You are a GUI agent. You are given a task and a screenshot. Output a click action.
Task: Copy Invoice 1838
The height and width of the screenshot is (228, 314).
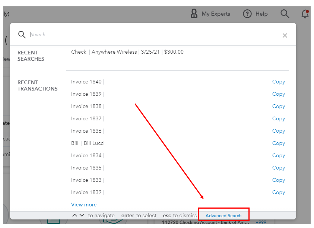pos(278,107)
